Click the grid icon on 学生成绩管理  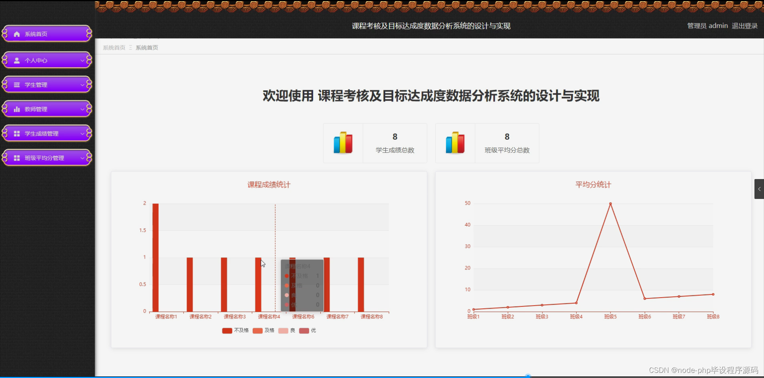click(16, 133)
